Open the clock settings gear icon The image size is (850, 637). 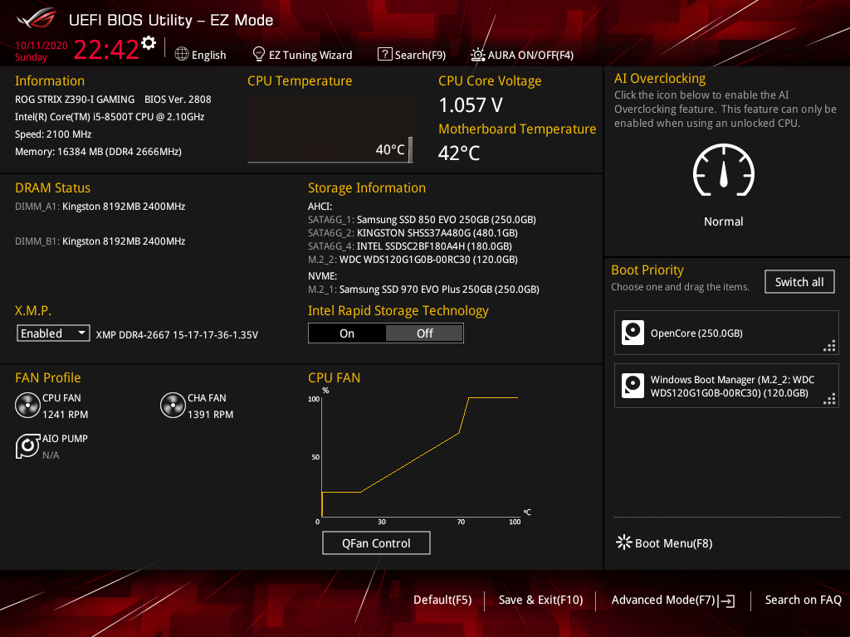click(x=149, y=43)
